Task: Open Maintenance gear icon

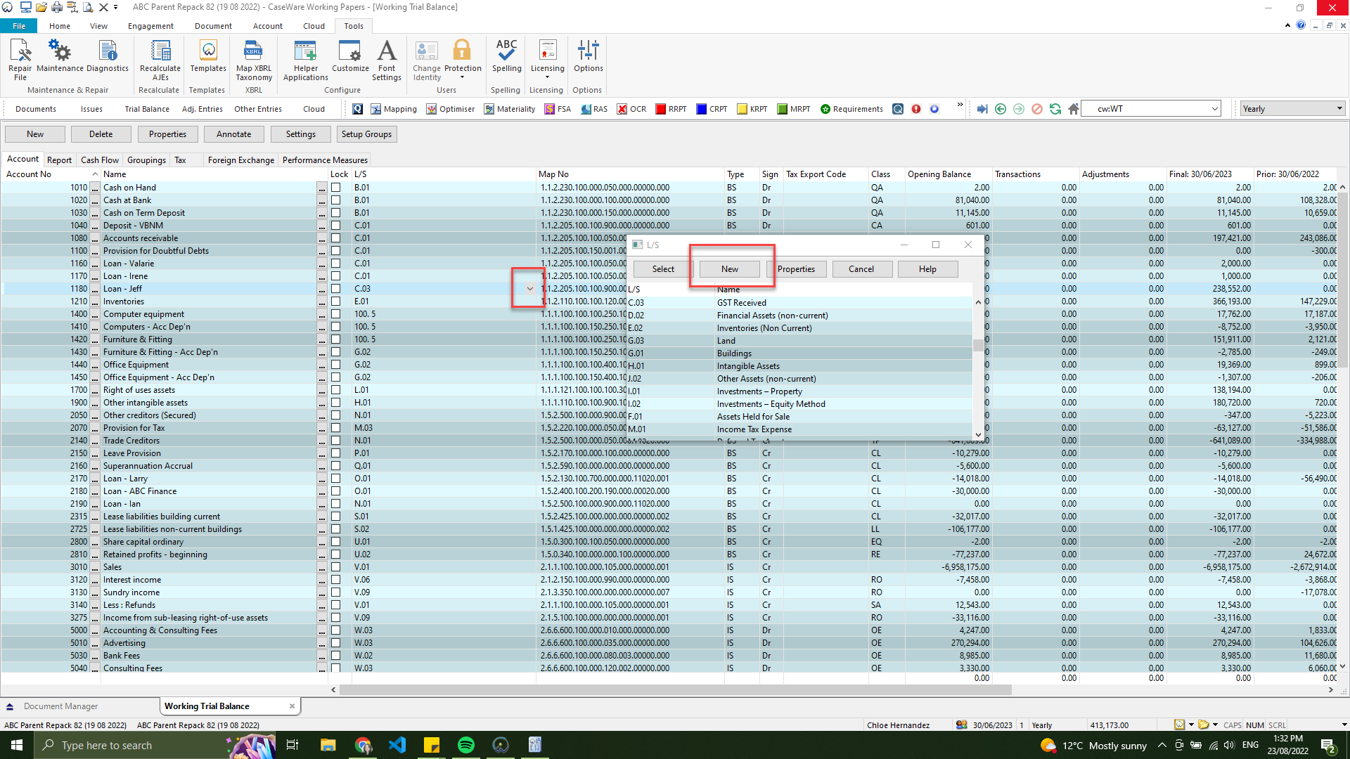Action: click(x=60, y=56)
